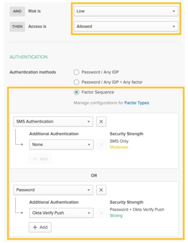Remove the Password factor with X
The image size is (188, 243).
[x=101, y=190]
